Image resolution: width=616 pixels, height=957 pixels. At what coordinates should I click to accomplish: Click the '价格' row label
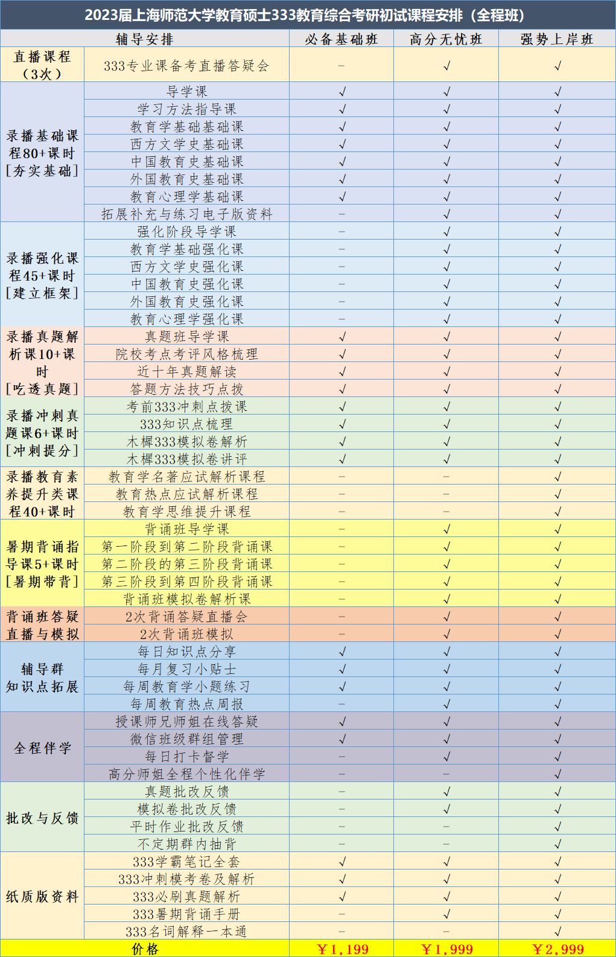pos(145,949)
